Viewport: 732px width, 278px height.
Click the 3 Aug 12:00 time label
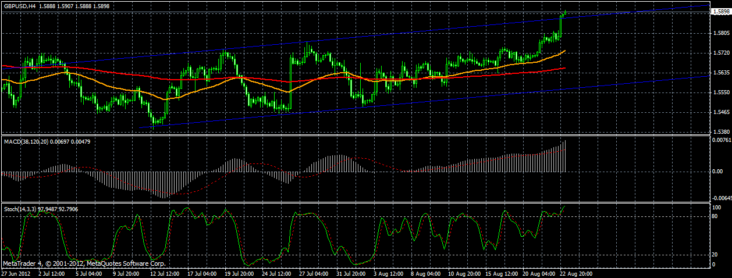coord(388,272)
